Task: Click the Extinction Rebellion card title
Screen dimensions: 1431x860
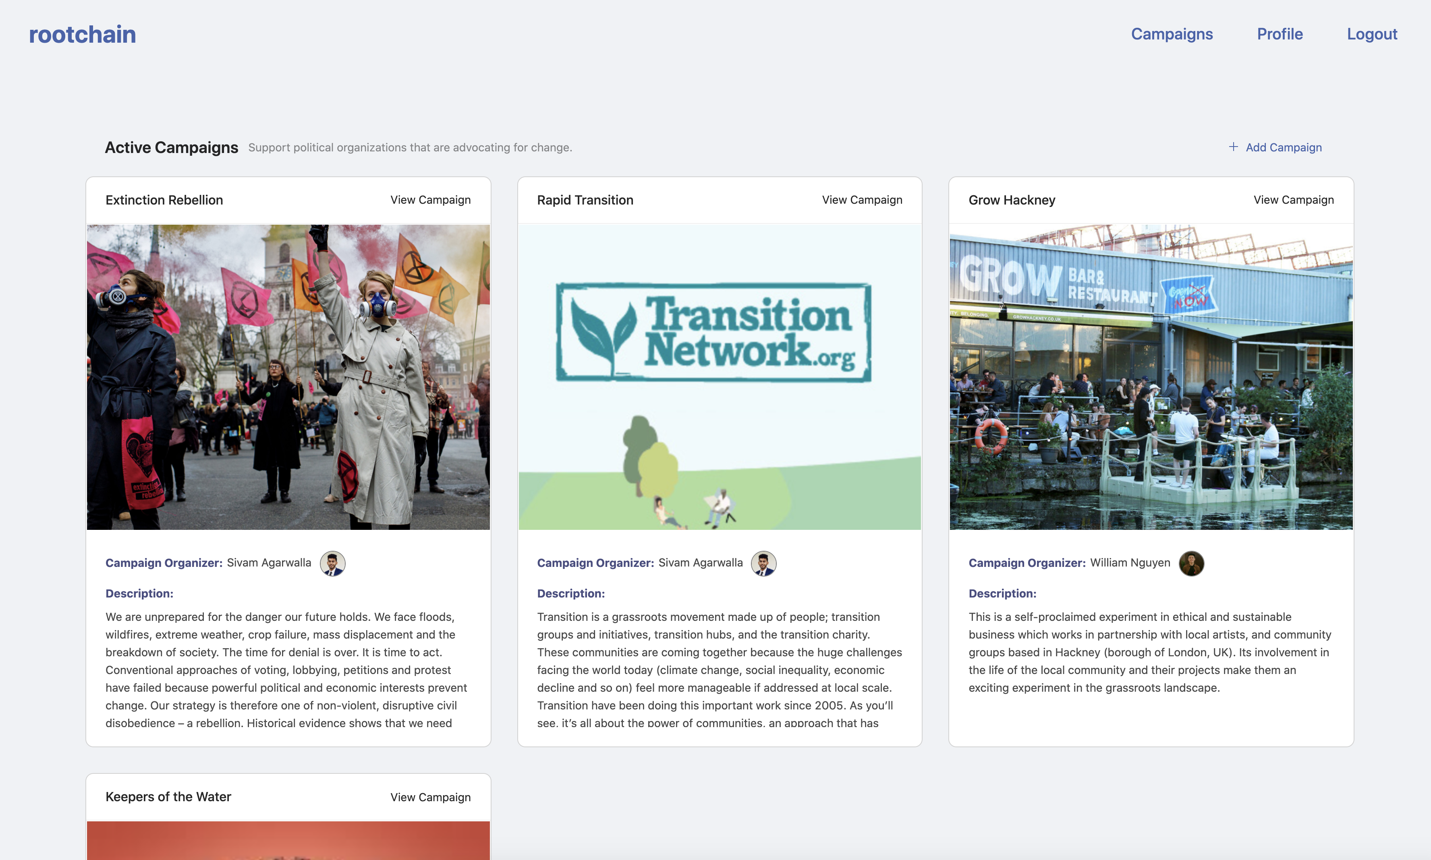Action: point(164,201)
